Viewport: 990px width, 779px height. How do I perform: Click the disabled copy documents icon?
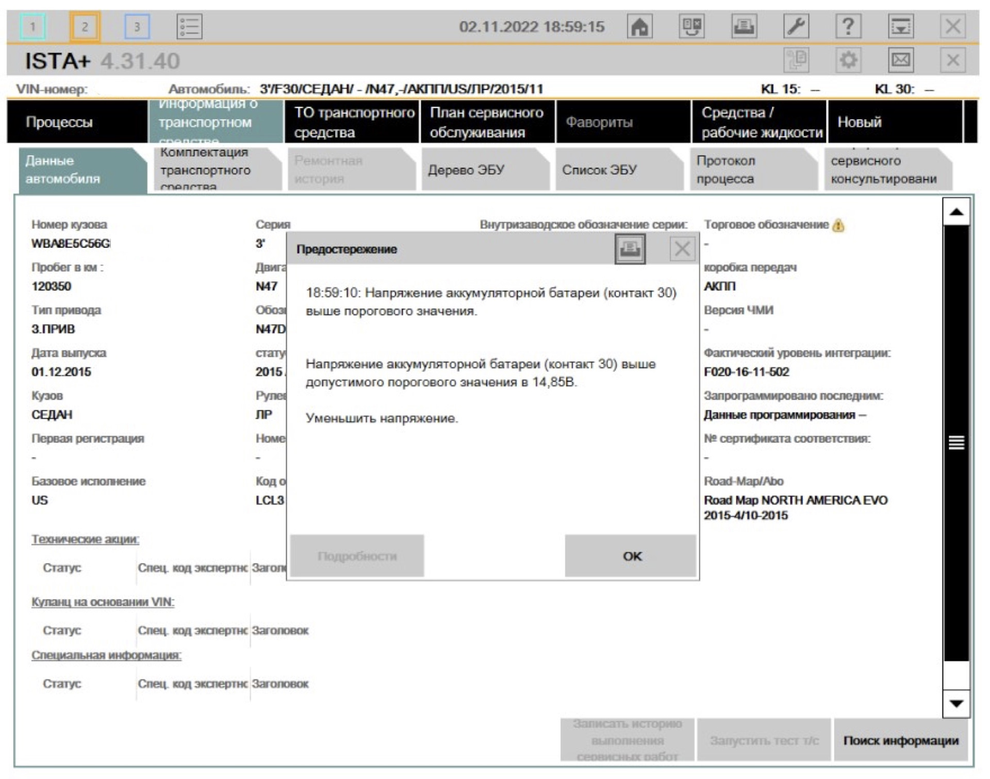click(796, 60)
